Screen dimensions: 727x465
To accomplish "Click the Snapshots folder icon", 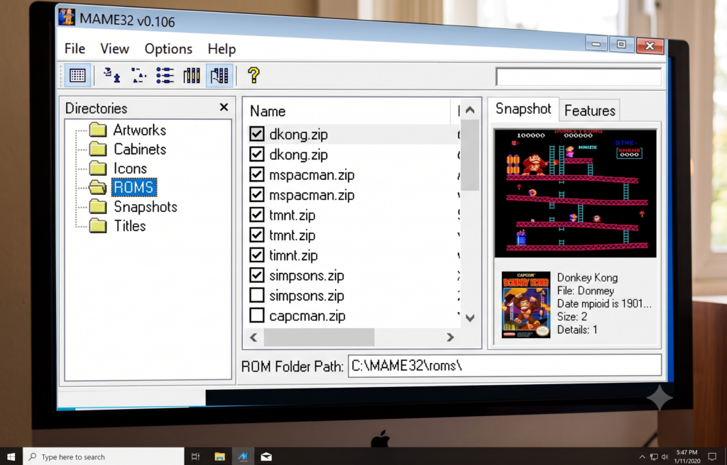I will pos(98,206).
